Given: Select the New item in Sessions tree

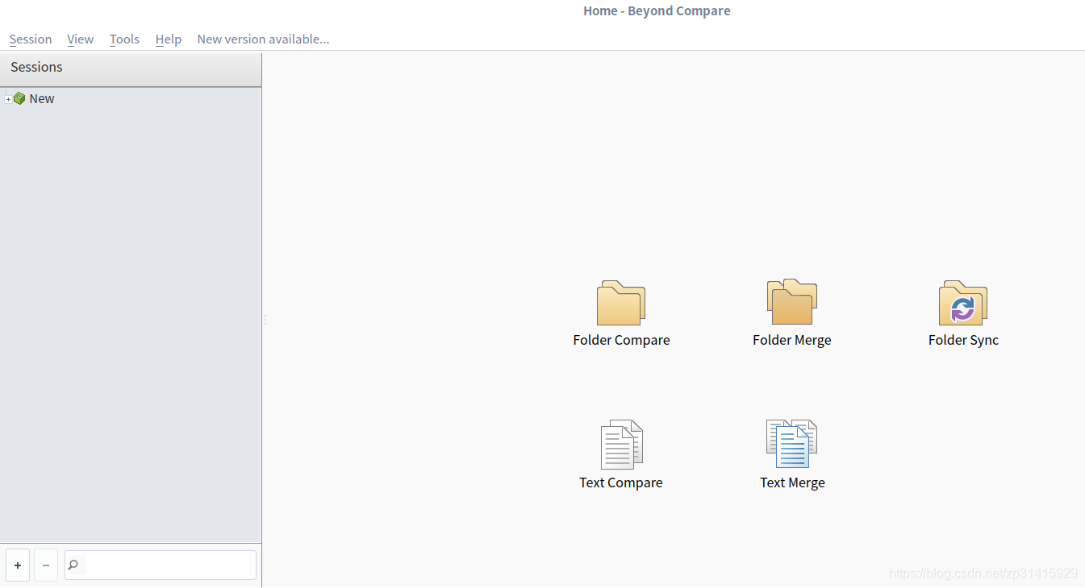Looking at the screenshot, I should (x=42, y=98).
